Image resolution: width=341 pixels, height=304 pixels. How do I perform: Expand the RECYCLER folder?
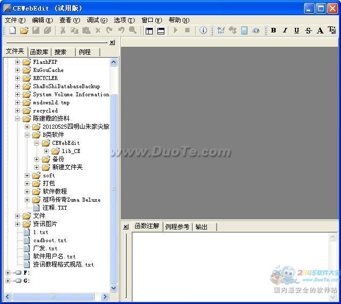[17, 78]
